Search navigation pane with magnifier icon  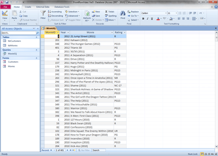38,33
